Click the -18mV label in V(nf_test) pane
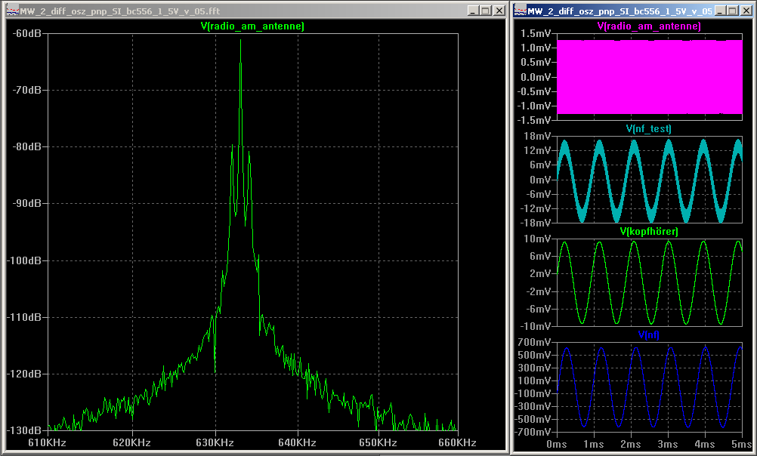 click(536, 223)
